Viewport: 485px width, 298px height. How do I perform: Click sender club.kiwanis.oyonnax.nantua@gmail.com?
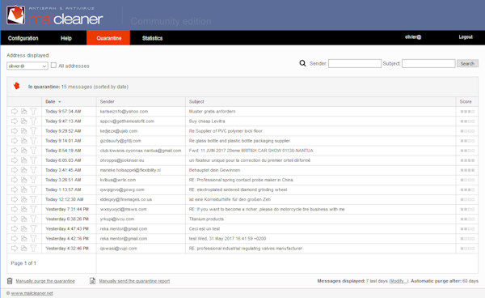pyautogui.click(x=141, y=151)
